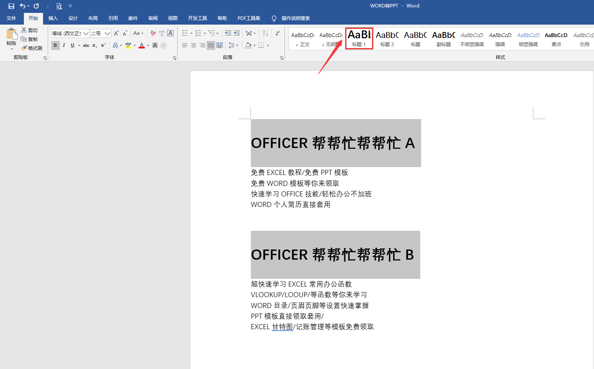Apply distributed alignment
This screenshot has width=594, height=369.
(x=220, y=45)
